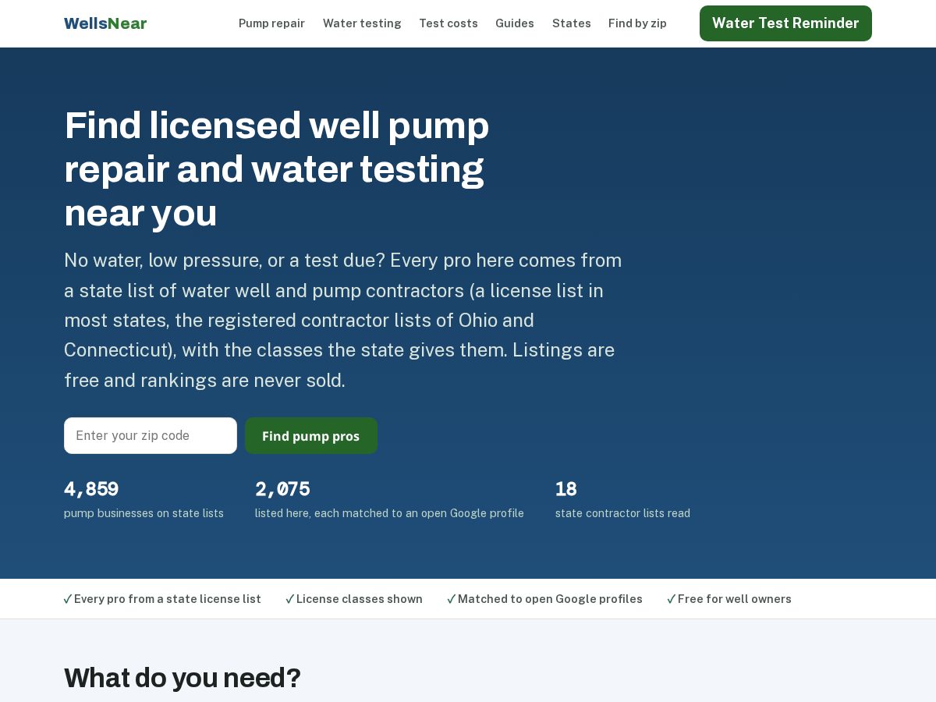Click the Water Test Reminder button
The image size is (936, 702).
click(785, 23)
